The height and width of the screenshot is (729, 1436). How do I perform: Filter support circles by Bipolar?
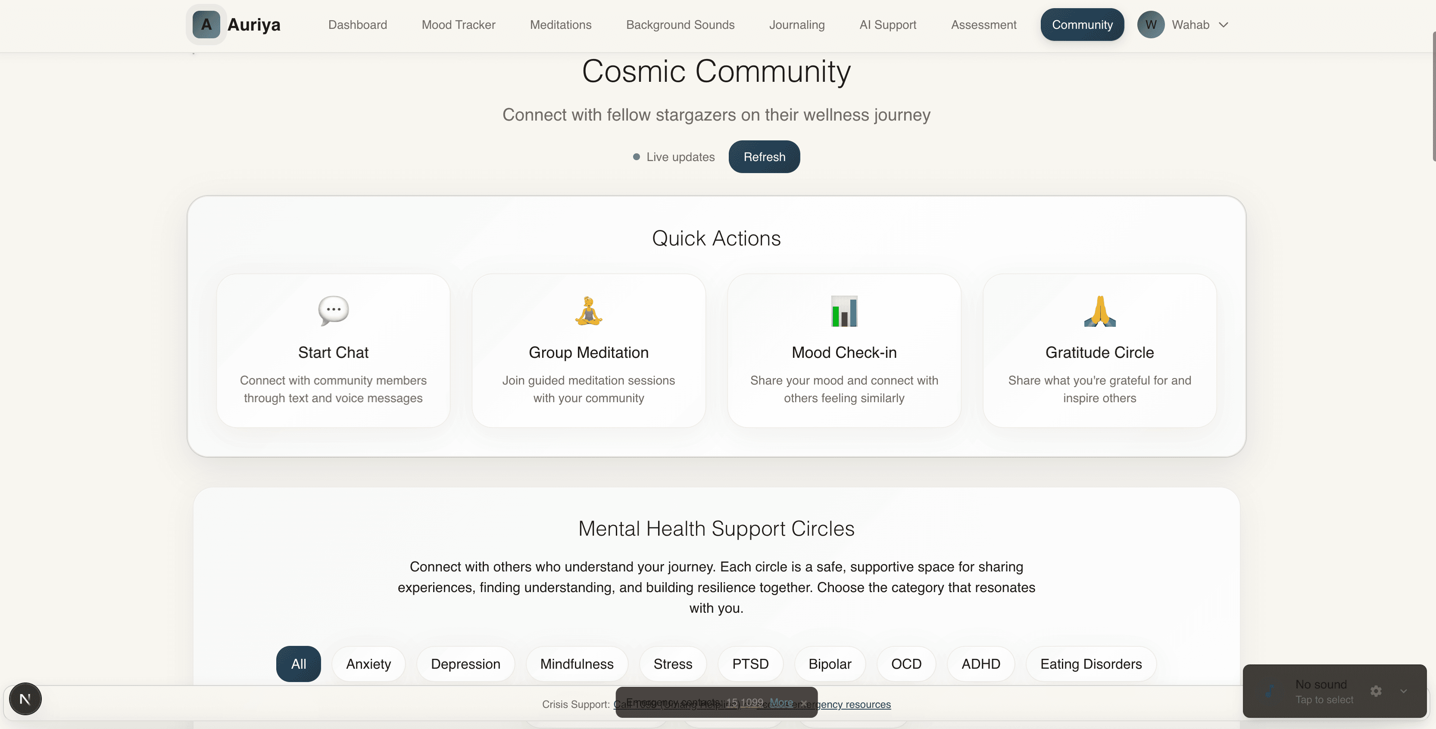[x=830, y=663]
